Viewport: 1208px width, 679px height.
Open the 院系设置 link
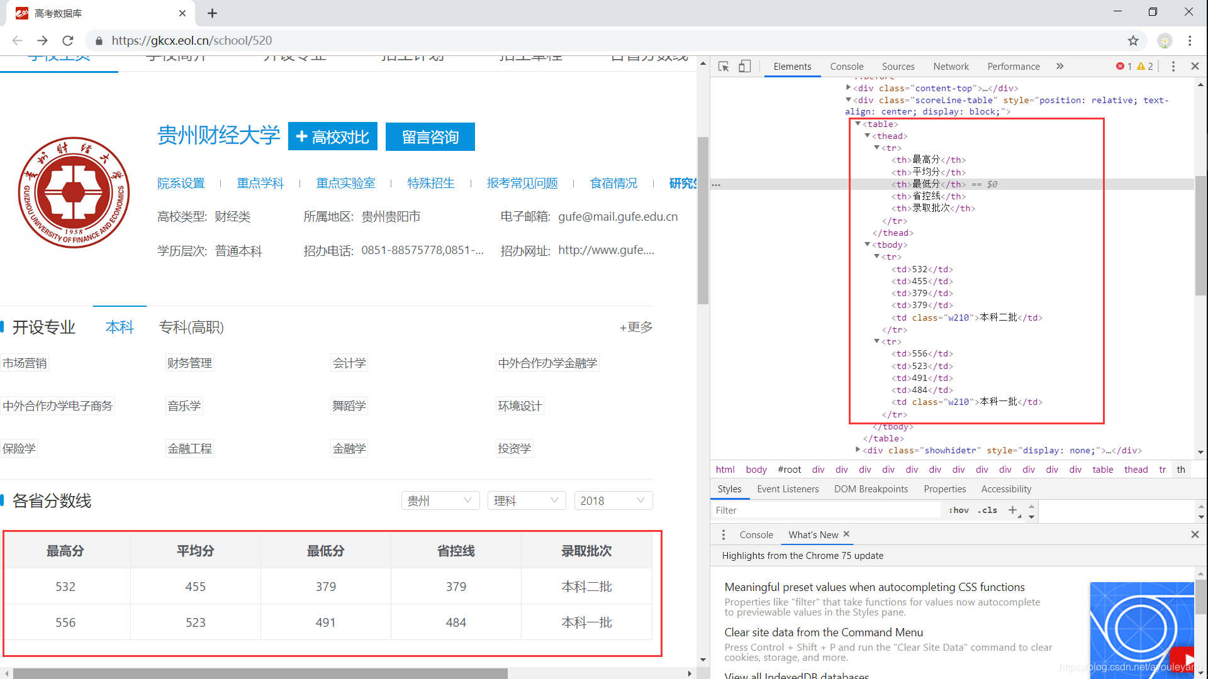pos(181,183)
